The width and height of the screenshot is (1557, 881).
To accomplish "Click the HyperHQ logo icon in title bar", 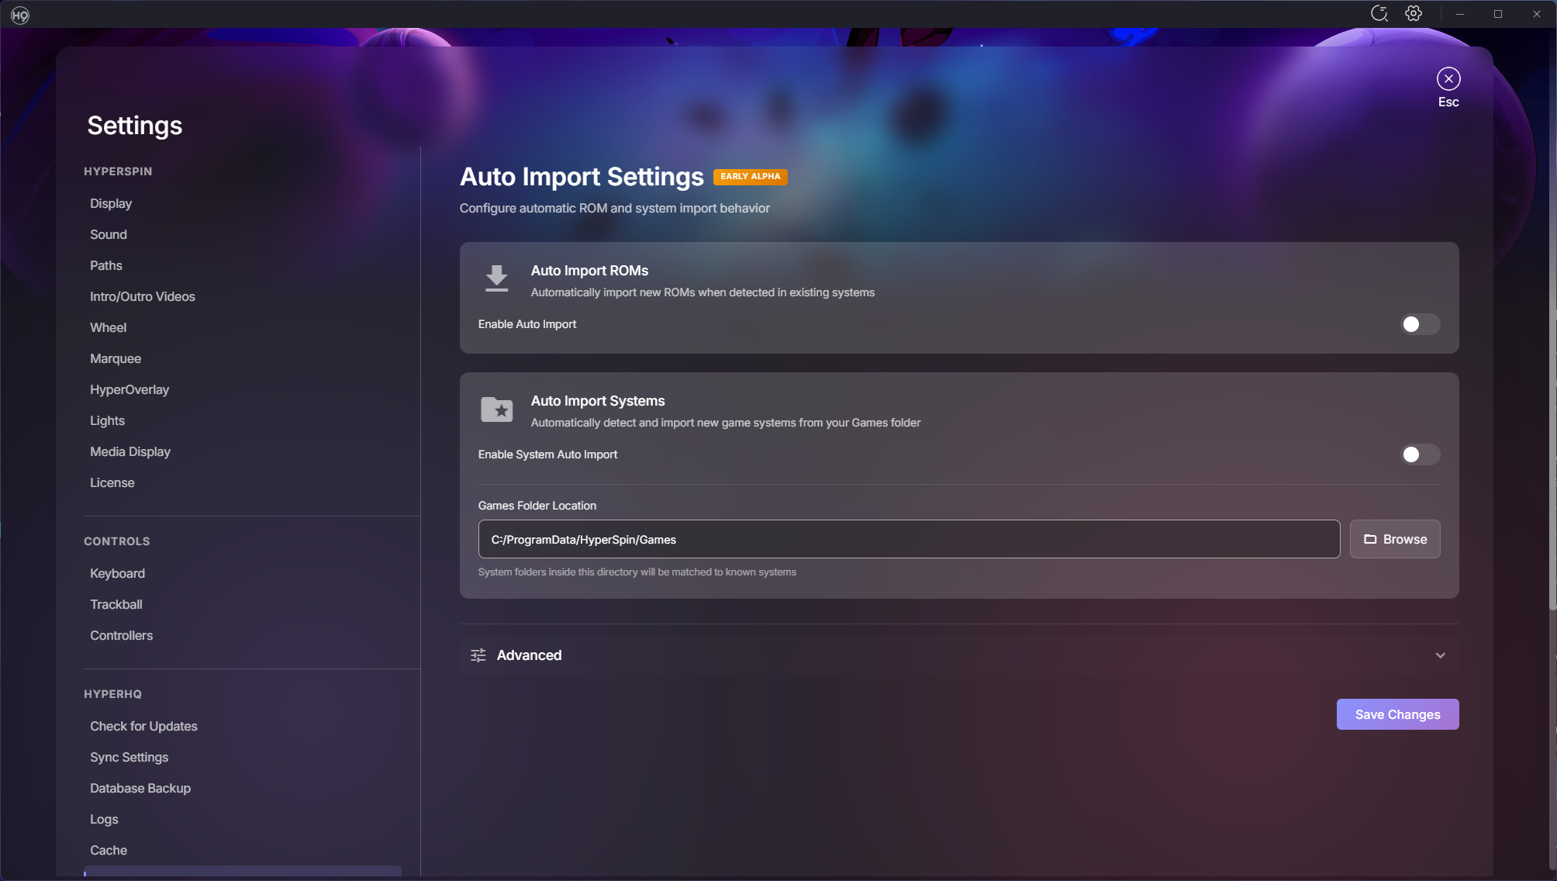I will [x=20, y=15].
